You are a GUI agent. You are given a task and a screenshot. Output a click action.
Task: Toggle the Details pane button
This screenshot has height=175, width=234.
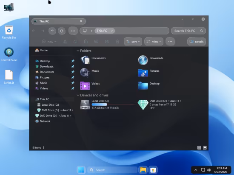point(197,42)
